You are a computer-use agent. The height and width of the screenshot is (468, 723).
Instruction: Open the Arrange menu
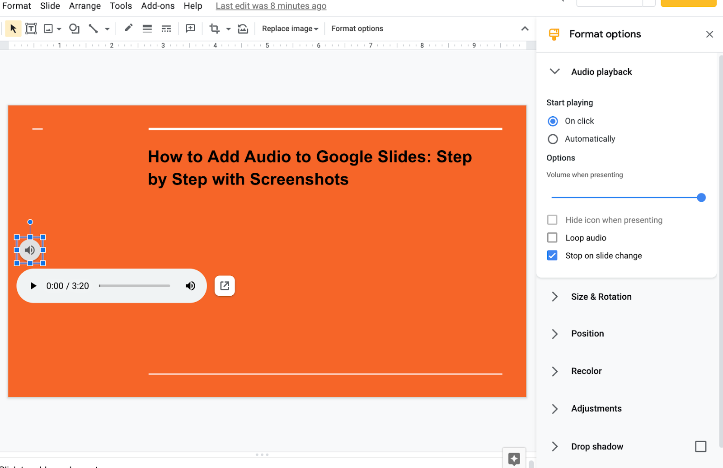point(85,6)
